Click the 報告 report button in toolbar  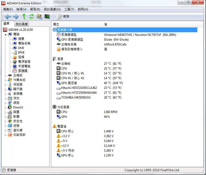pos(63,17)
